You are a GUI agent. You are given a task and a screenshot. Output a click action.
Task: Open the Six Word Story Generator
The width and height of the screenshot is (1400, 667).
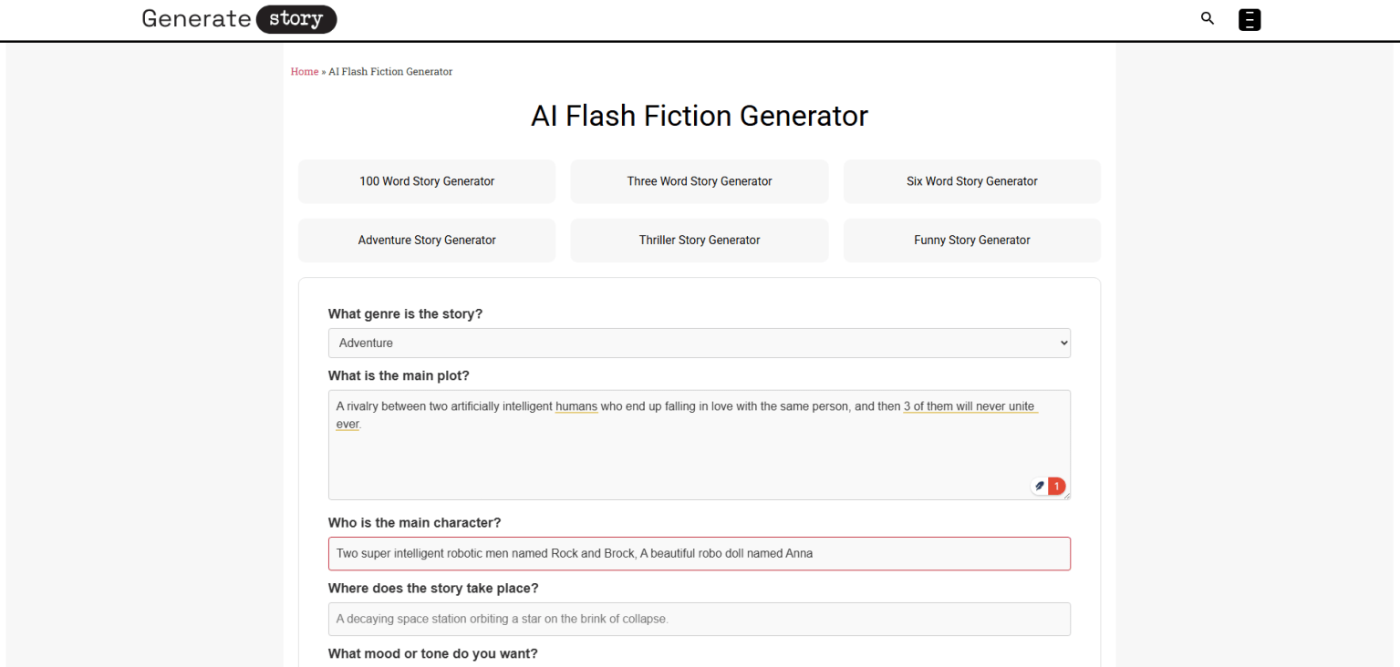pos(971,180)
